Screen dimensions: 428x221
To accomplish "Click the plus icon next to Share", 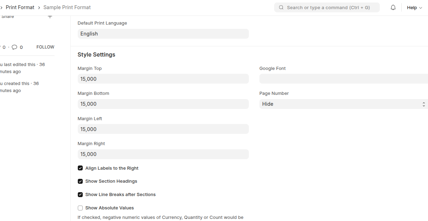I will [x=50, y=17].
